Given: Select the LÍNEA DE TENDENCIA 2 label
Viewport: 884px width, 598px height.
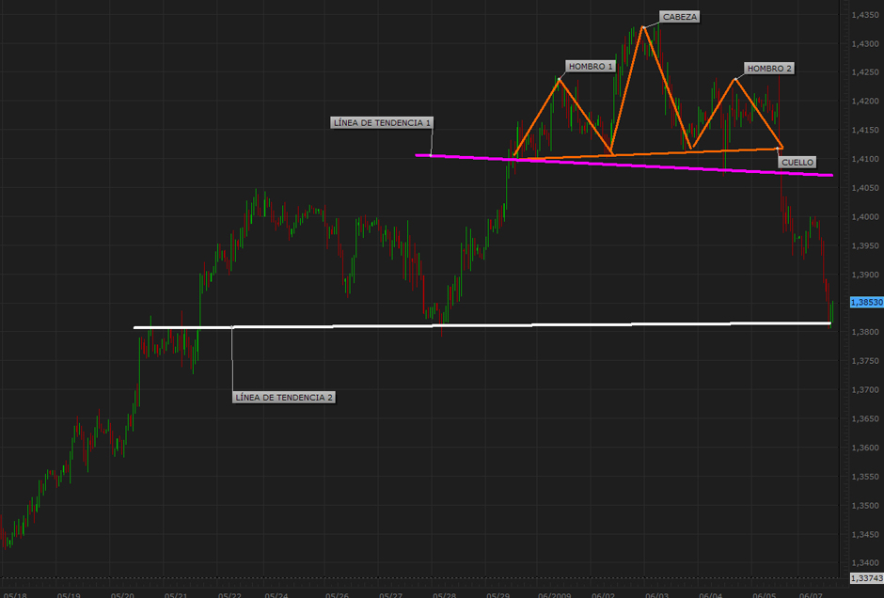Looking at the screenshot, I should (283, 398).
